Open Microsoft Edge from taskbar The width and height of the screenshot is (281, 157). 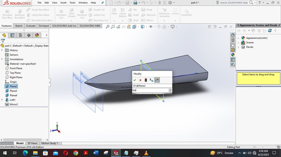point(25,153)
